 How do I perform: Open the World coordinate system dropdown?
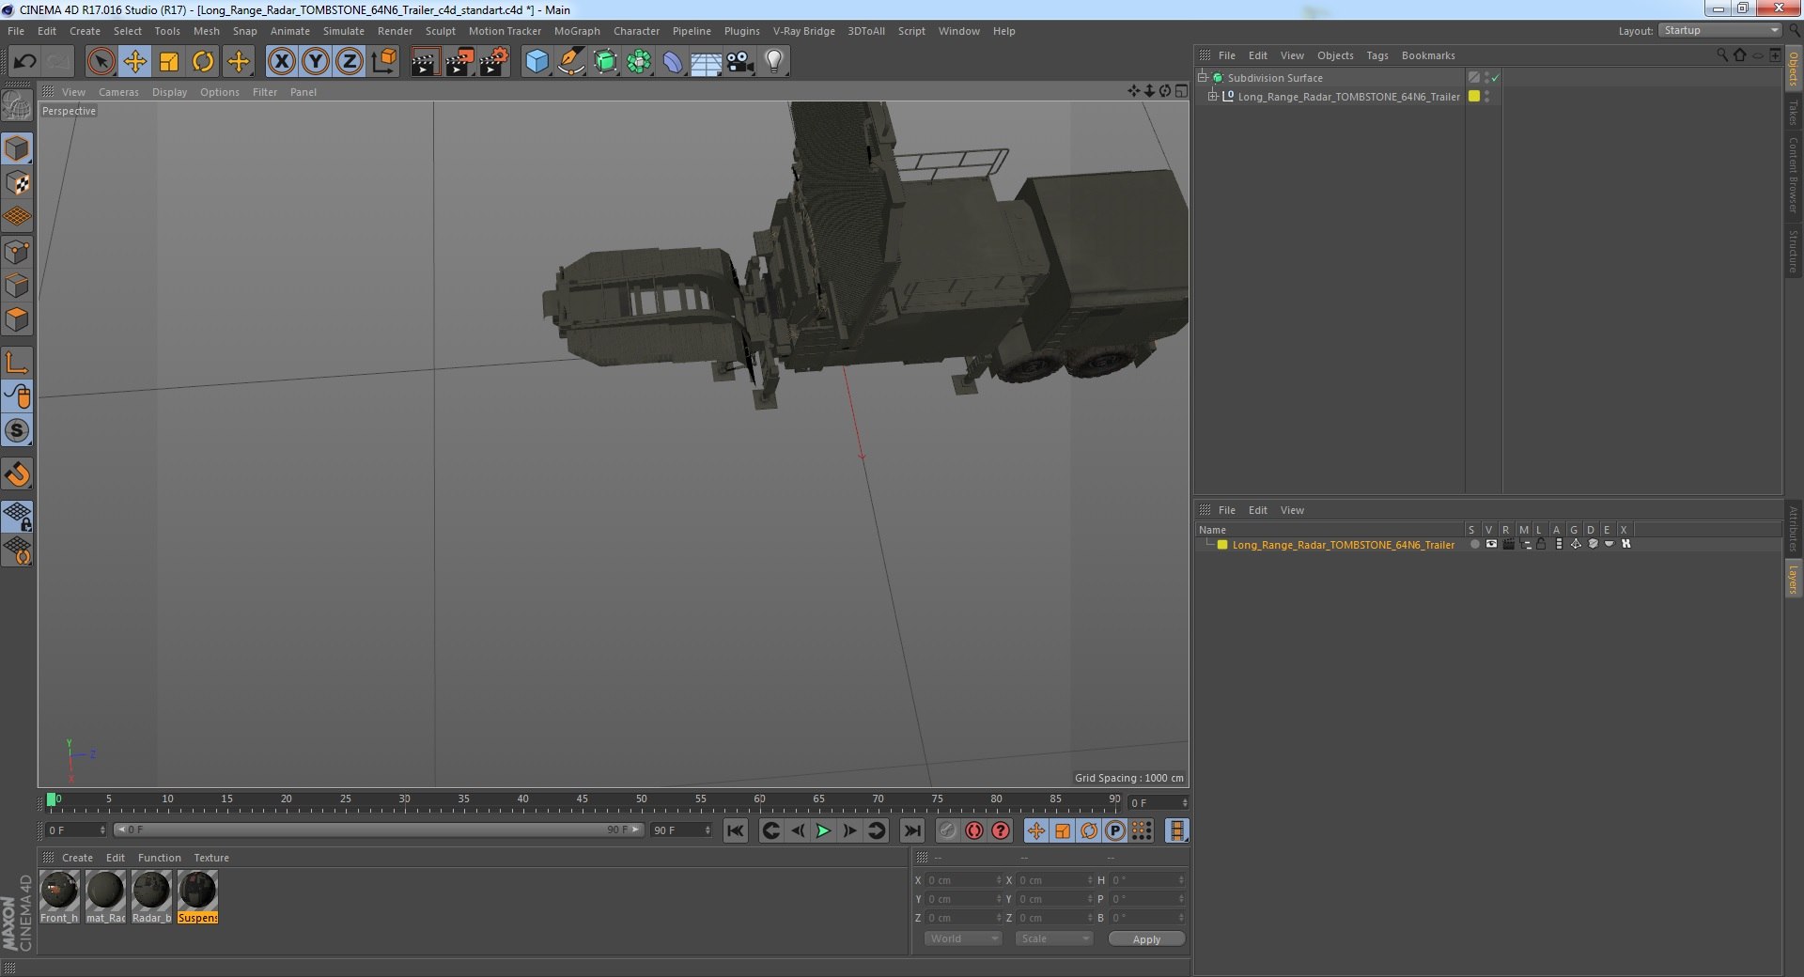[963, 938]
